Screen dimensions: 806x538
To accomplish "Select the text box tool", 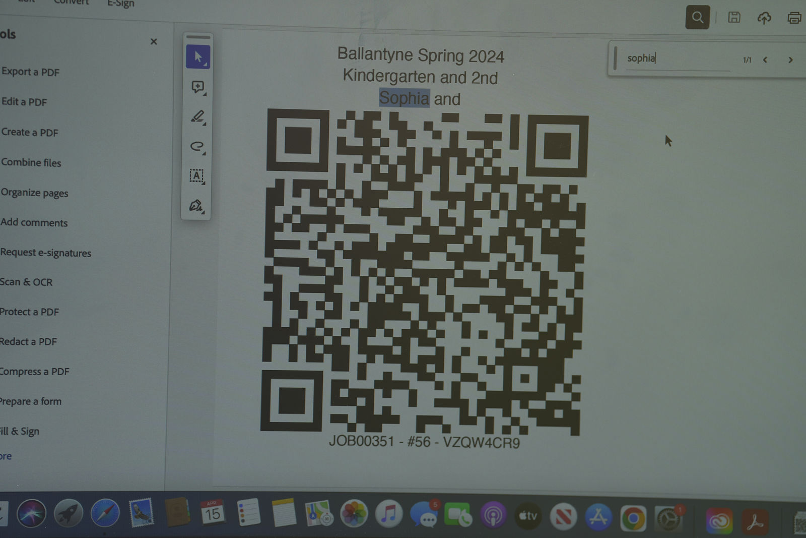I will tap(196, 176).
